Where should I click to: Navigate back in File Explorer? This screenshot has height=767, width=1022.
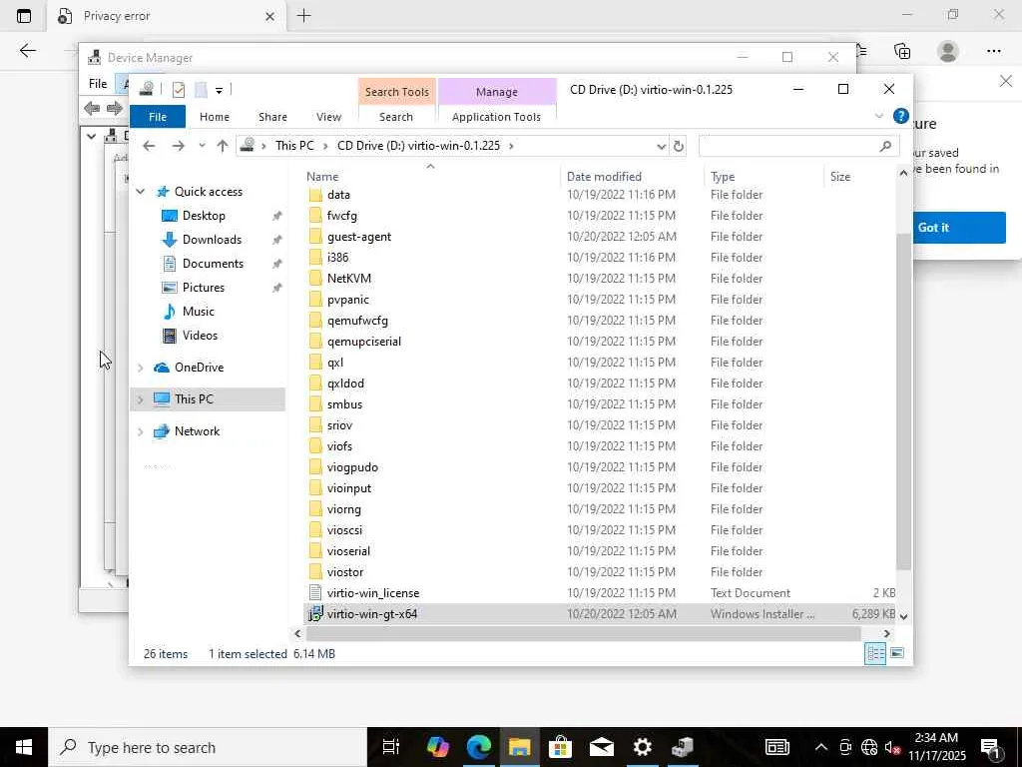tap(150, 146)
